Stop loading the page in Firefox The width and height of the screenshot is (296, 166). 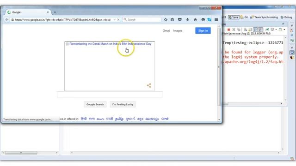tap(118, 19)
